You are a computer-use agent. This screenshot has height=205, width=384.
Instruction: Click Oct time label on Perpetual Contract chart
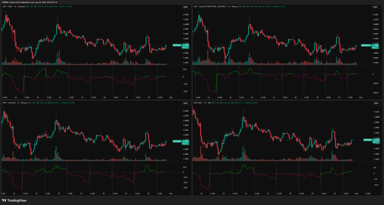point(361,97)
